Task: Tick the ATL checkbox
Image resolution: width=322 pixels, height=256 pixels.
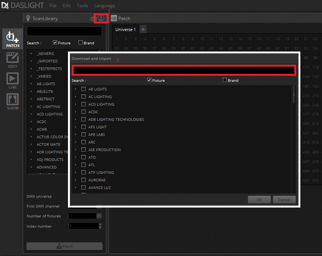Action: tap(84, 165)
